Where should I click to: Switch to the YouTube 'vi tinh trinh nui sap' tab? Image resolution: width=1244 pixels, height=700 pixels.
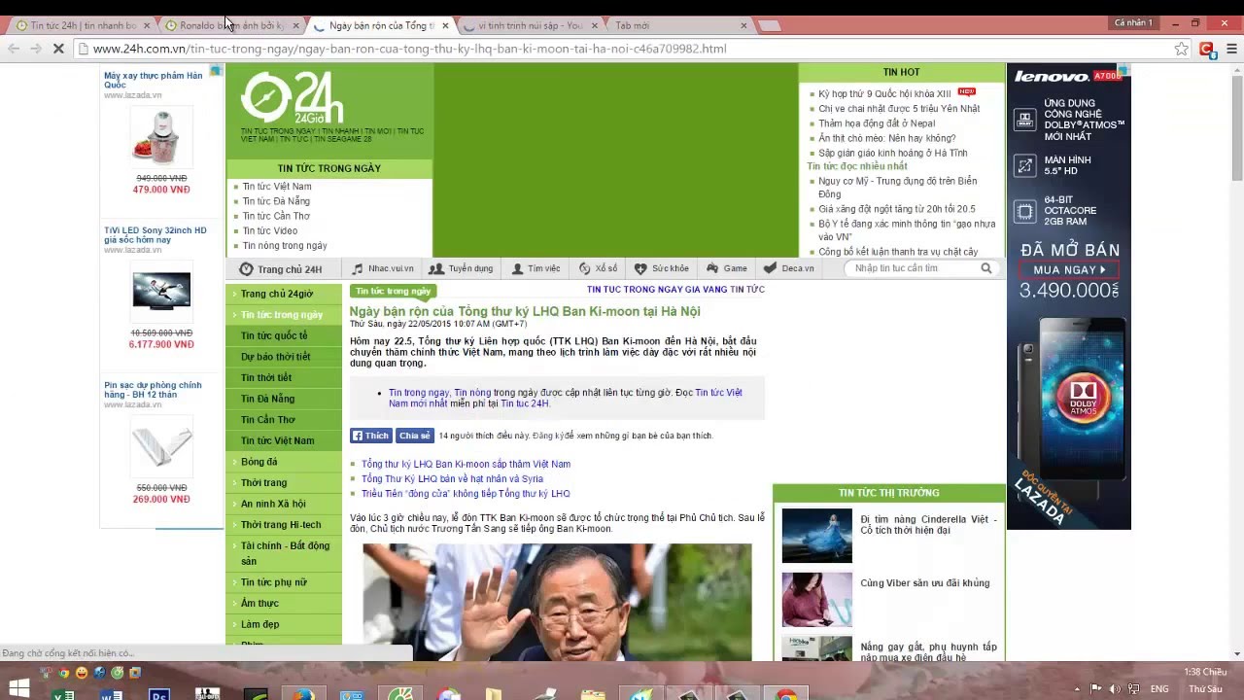tap(530, 25)
